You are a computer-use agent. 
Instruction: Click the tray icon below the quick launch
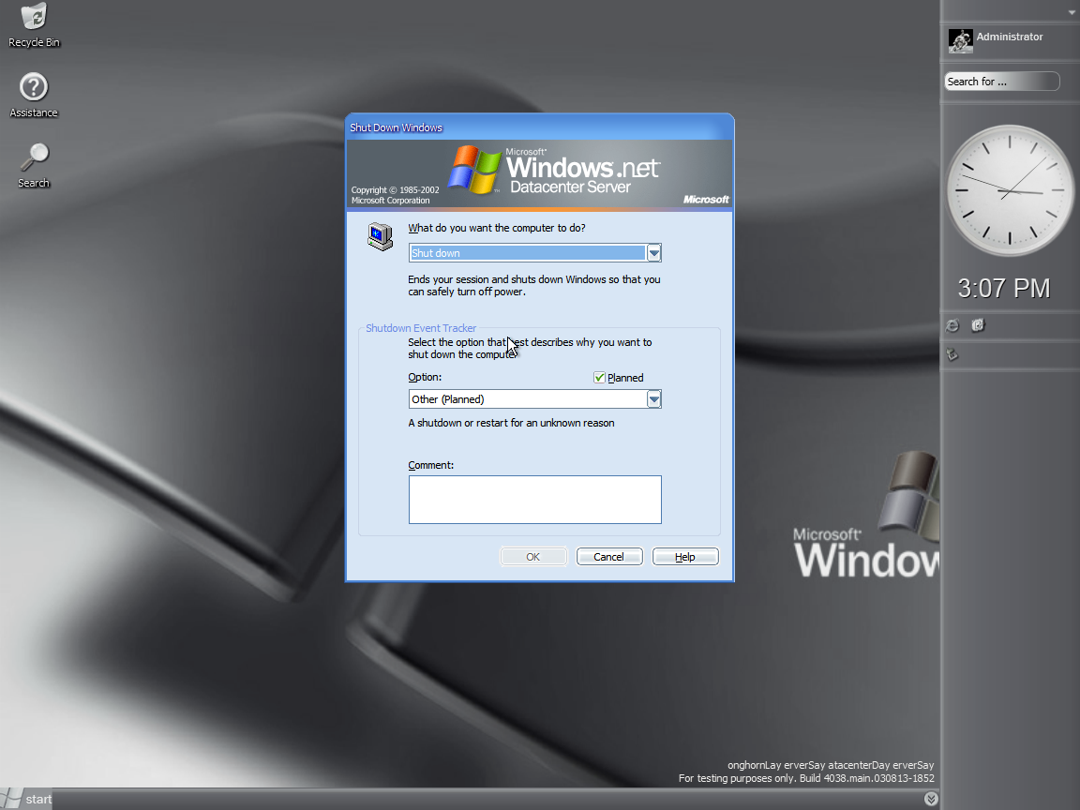tap(952, 354)
